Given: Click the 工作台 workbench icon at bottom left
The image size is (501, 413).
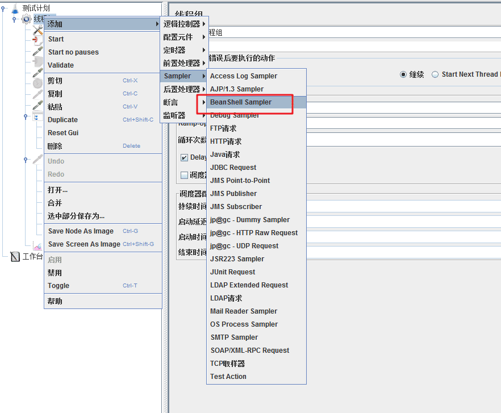Looking at the screenshot, I should [15, 256].
